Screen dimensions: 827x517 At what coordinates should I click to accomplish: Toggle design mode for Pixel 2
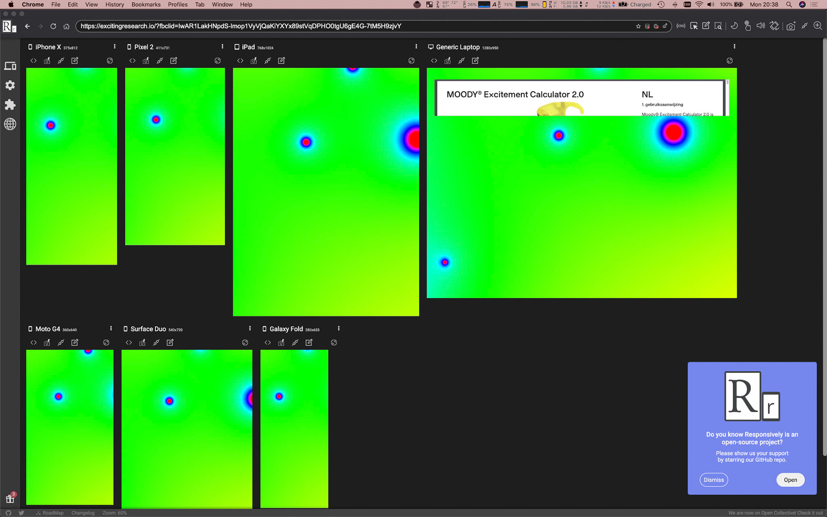pos(174,61)
